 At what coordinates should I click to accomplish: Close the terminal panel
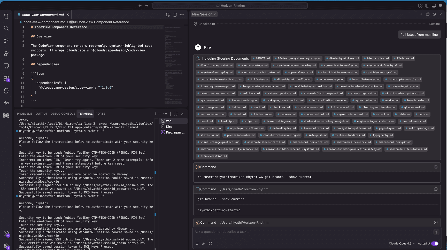(x=182, y=114)
